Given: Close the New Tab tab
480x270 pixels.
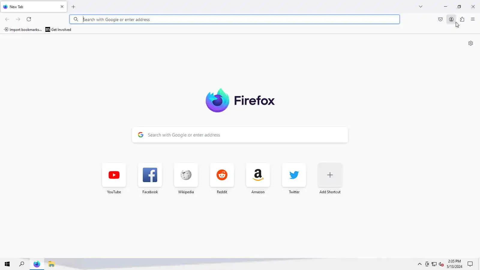Looking at the screenshot, I should tap(62, 7).
